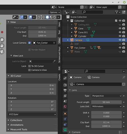Toggle the Local Camera checkbox

click(x=29, y=43)
